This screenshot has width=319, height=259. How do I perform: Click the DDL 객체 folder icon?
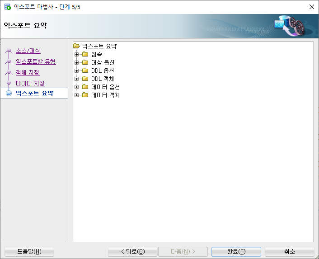85,79
